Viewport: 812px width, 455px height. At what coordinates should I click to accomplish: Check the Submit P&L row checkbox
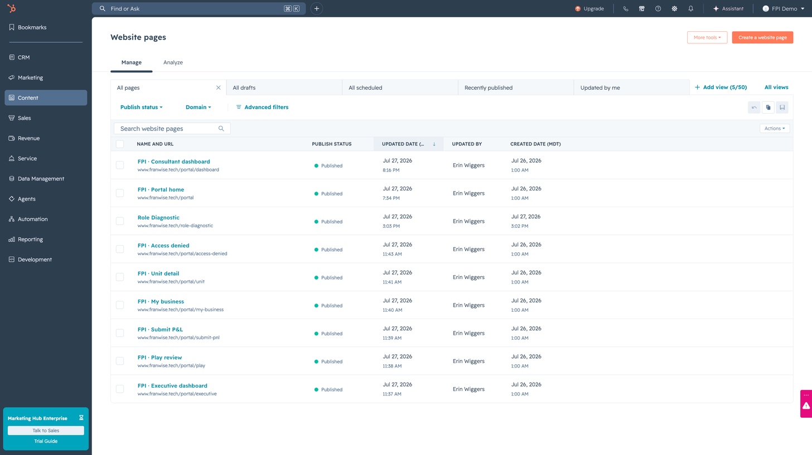pos(120,333)
